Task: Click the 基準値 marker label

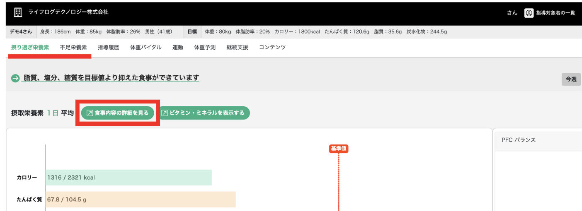Action: pos(339,149)
